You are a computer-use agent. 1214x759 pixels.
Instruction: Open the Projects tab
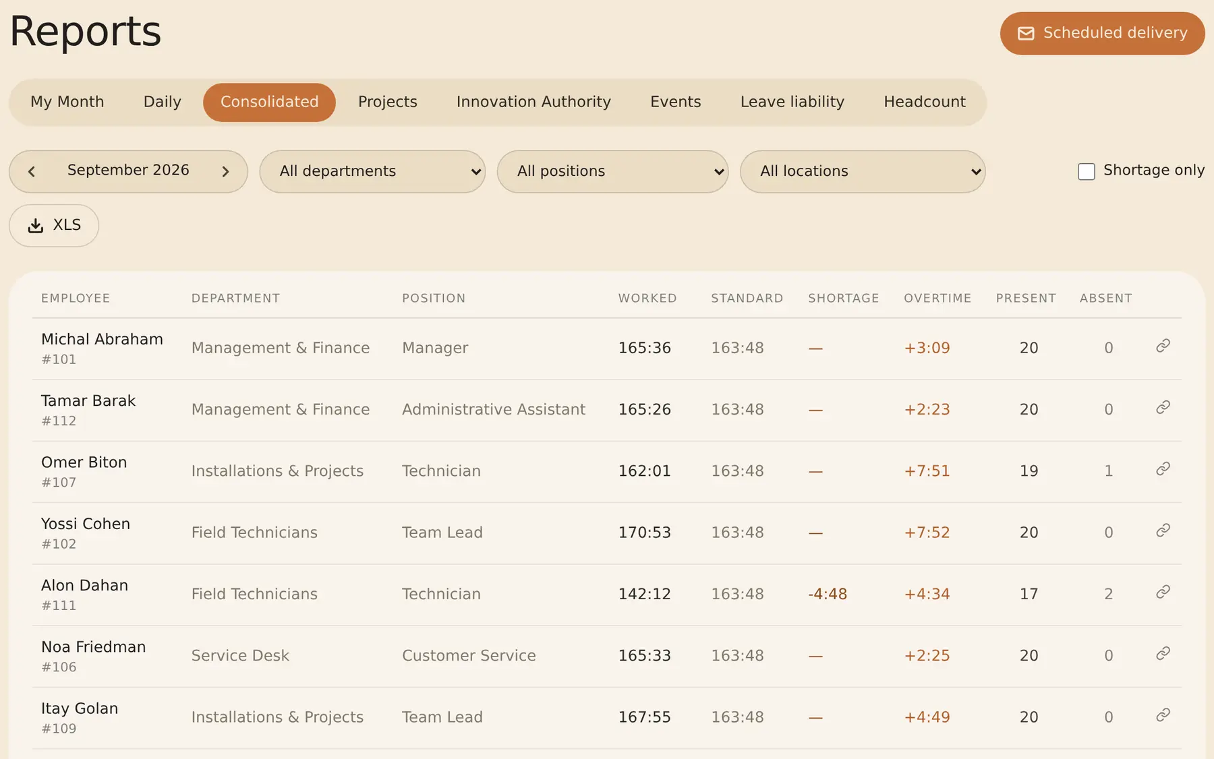click(388, 102)
